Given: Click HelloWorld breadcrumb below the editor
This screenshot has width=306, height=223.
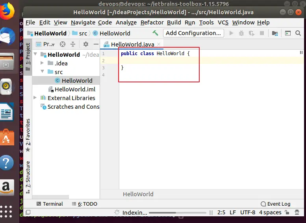Looking at the screenshot, I should (x=138, y=194).
